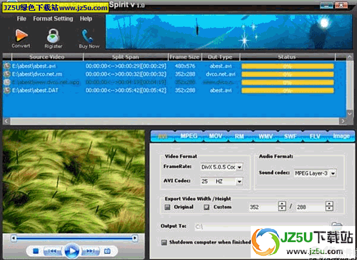The width and height of the screenshot is (357, 260).
Task: Expand the DivX 5.0.5 codec dropdown
Action: tap(239, 168)
